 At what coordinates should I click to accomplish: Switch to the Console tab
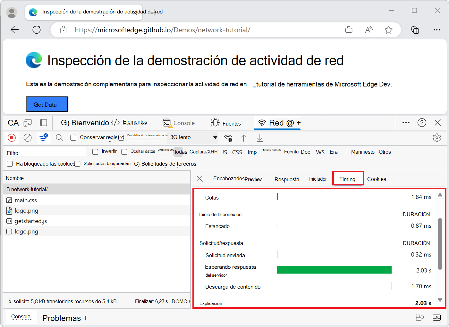(179, 123)
